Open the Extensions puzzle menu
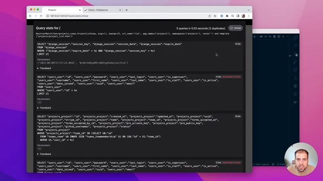The width and height of the screenshot is (323, 181). tap(227, 16)
